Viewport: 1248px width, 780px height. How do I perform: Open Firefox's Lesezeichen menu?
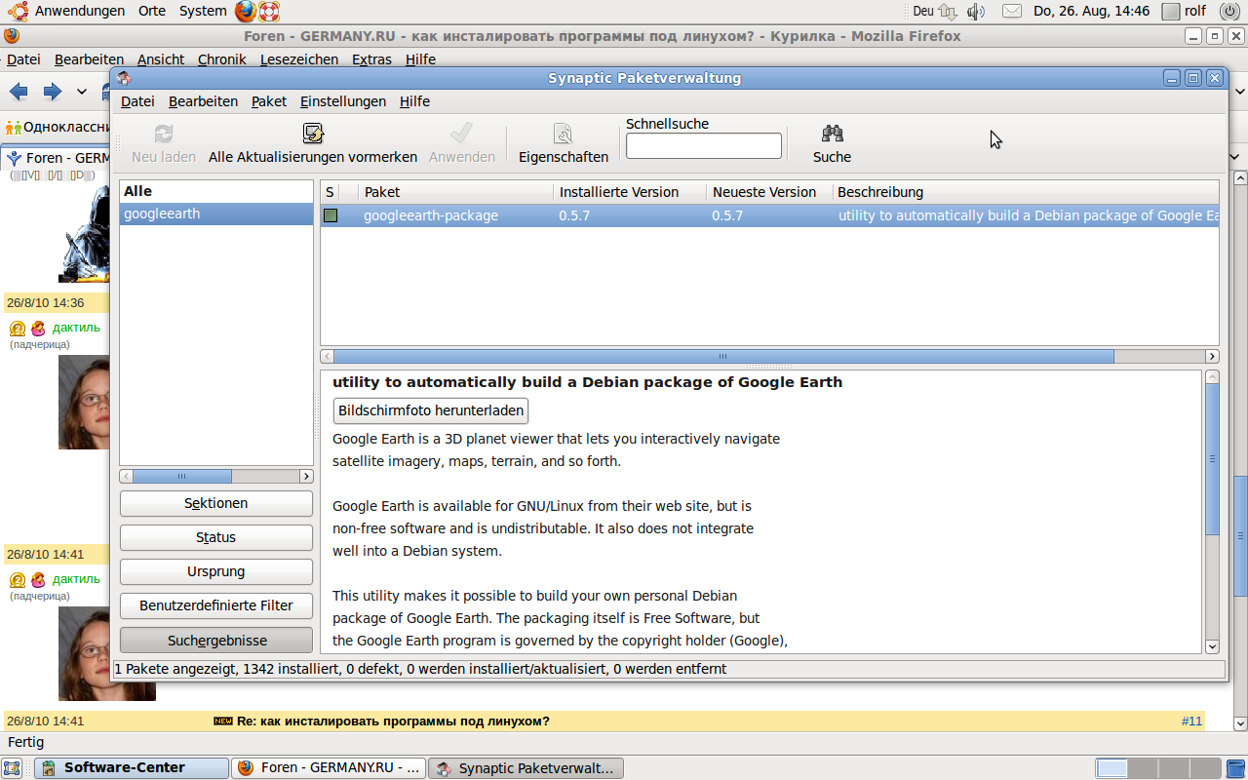coord(299,59)
